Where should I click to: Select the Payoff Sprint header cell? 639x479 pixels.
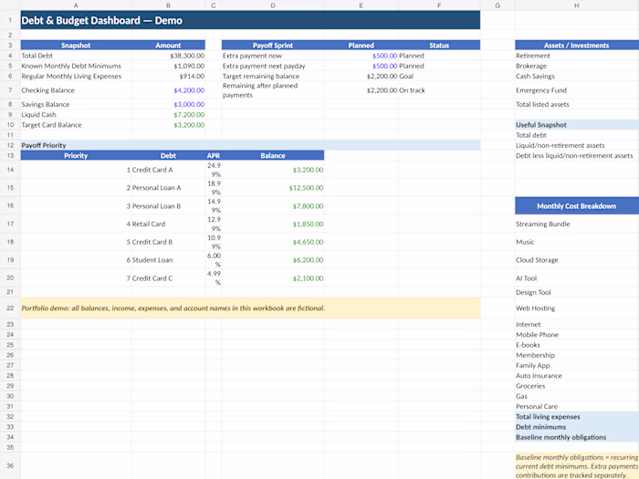273,46
